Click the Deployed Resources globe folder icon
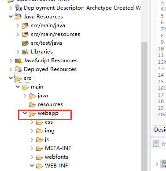This screenshot has height=171, width=166. pos(18,69)
